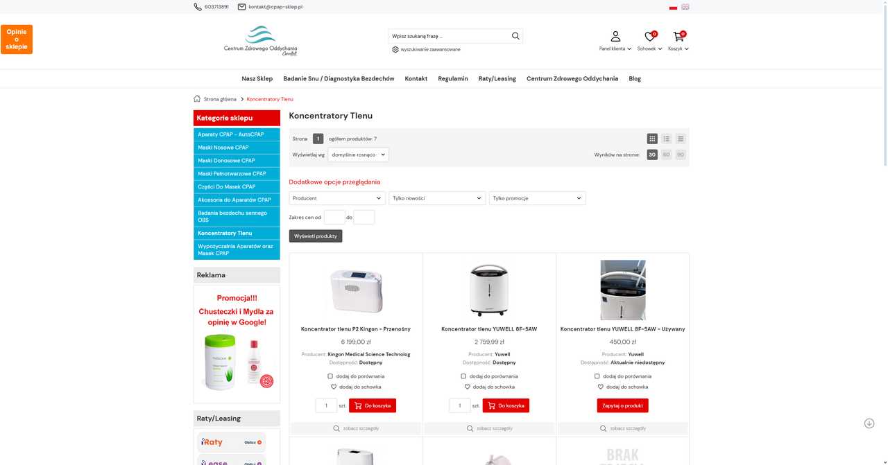The width and height of the screenshot is (888, 465).
Task: Click magnifier 'zobacz szczegóły' under YUWELL Używany
Action: [x=604, y=428]
